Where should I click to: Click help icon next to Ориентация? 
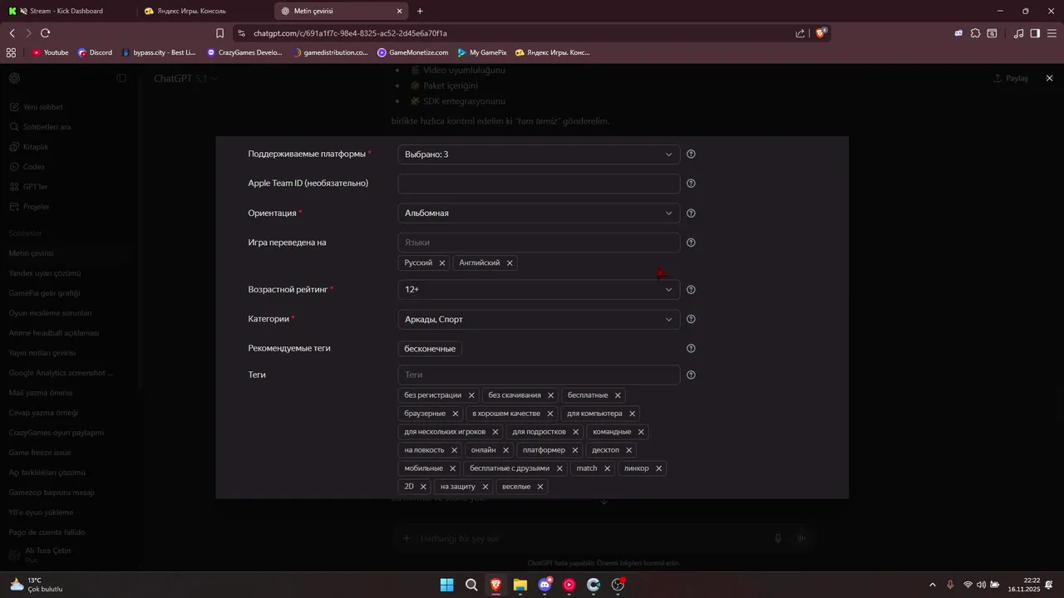click(x=692, y=213)
